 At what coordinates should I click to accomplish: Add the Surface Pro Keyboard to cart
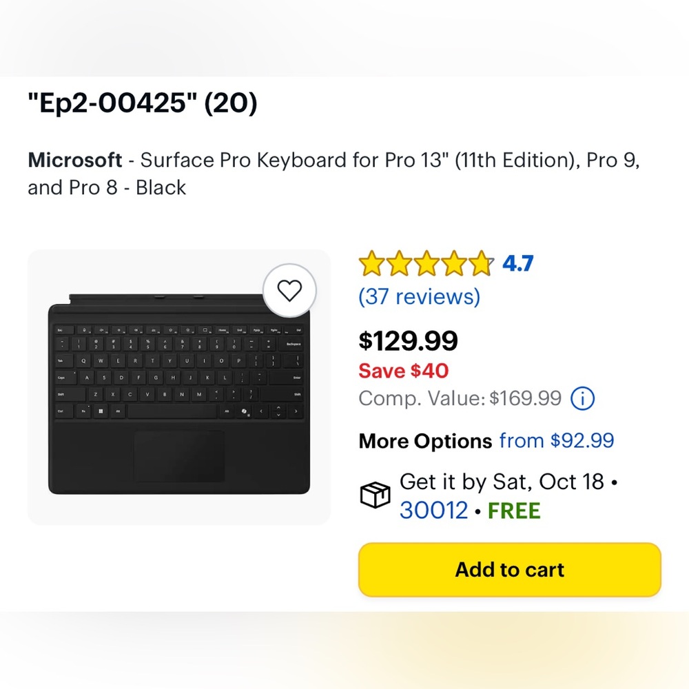[x=509, y=570]
